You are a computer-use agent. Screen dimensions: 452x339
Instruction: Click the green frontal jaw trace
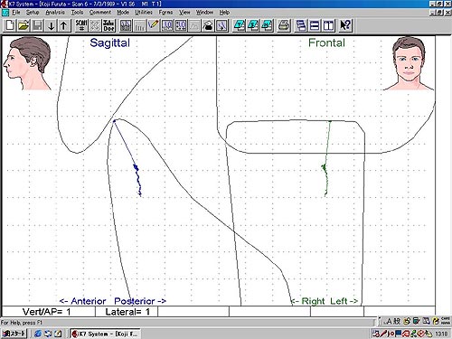tap(326, 158)
